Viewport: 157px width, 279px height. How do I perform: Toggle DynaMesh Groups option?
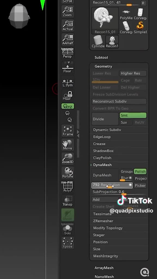pos(126,172)
